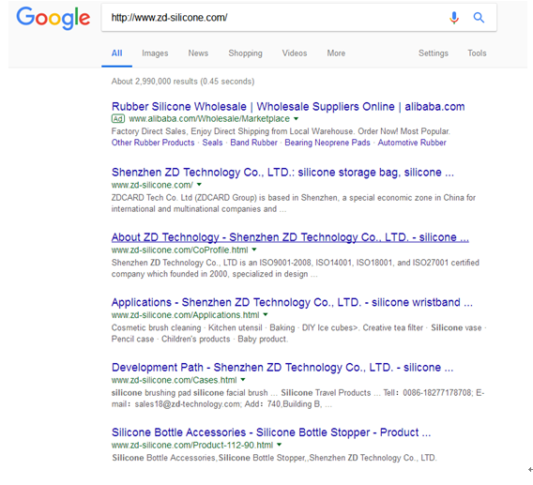Click the www.zd-silicone.com/Applications.html URL text

pos(185,315)
